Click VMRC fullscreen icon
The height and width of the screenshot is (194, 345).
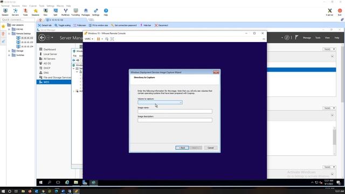(x=112, y=39)
